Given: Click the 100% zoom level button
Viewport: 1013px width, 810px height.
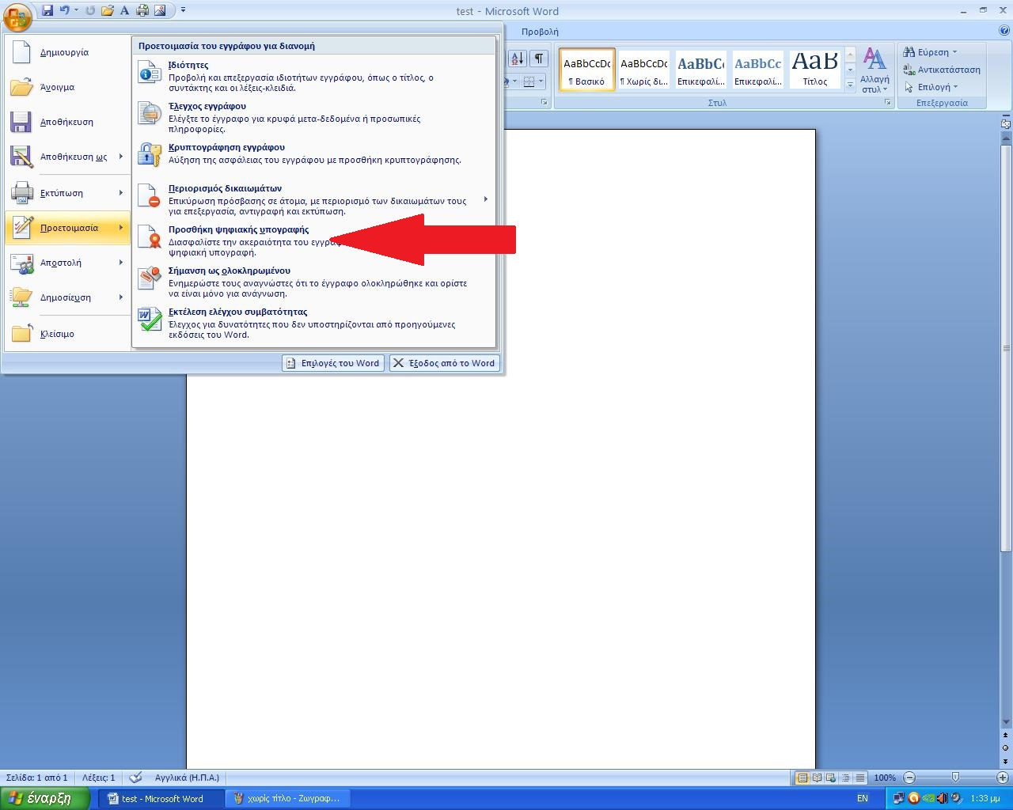Looking at the screenshot, I should click(x=885, y=778).
